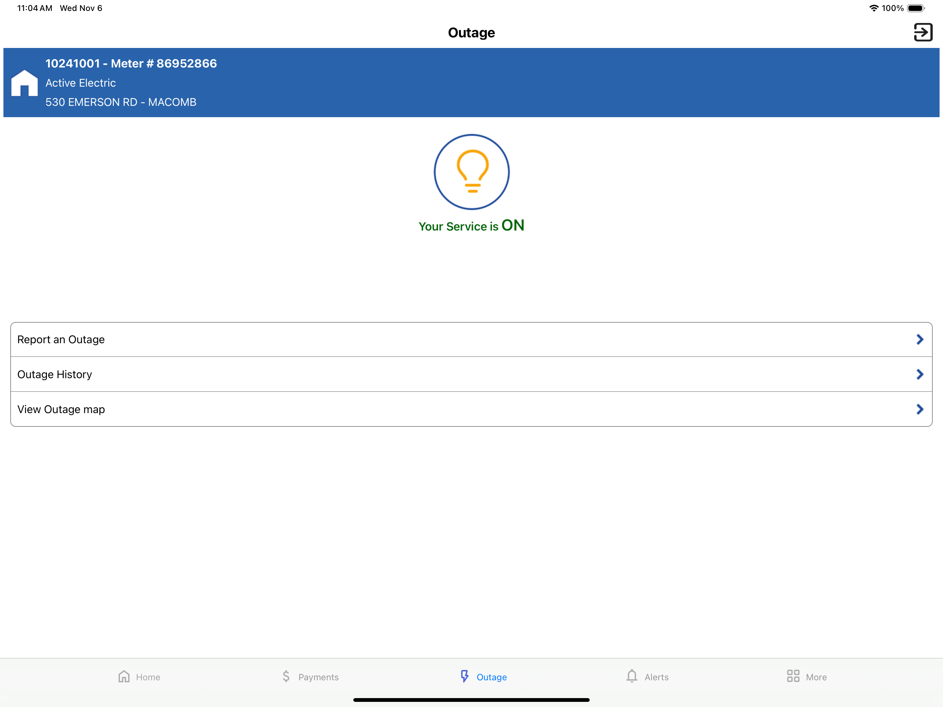The image size is (943, 707).
Task: Tap the 11:04 AM clock in status bar
Action: coord(35,8)
